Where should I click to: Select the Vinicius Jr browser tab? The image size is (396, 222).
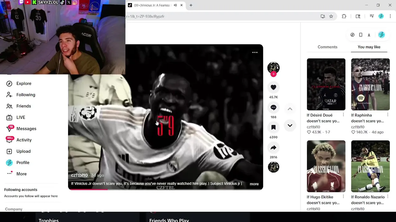pyautogui.click(x=152, y=5)
